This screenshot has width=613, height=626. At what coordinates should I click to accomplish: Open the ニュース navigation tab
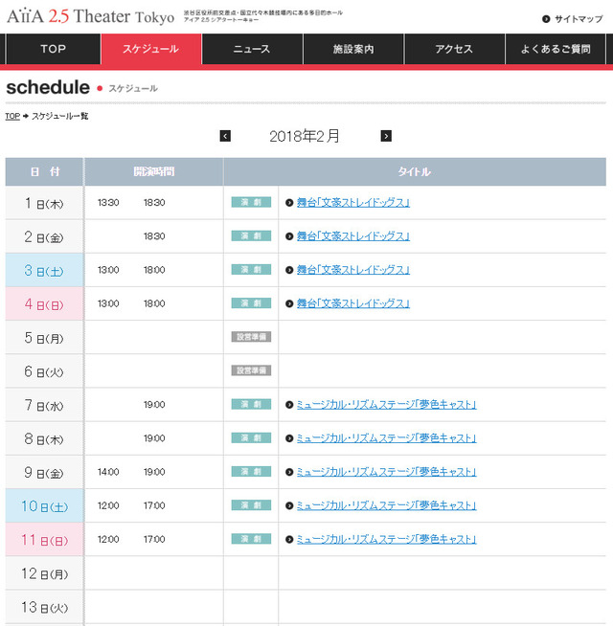(x=252, y=49)
